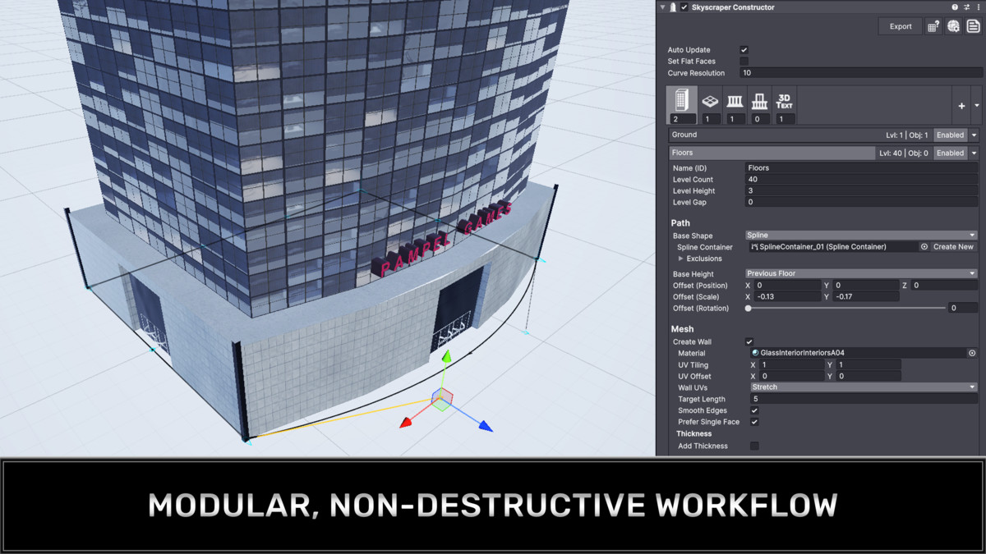The width and height of the screenshot is (986, 554).
Task: Enable Set Flat Faces
Action: (744, 61)
